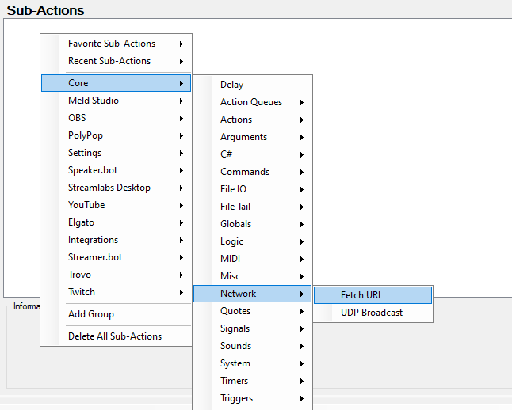512x410 pixels.
Task: Open the Sounds submenu
Action: (235, 346)
